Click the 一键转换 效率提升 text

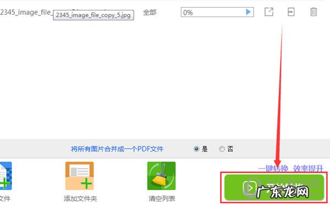(x=290, y=168)
